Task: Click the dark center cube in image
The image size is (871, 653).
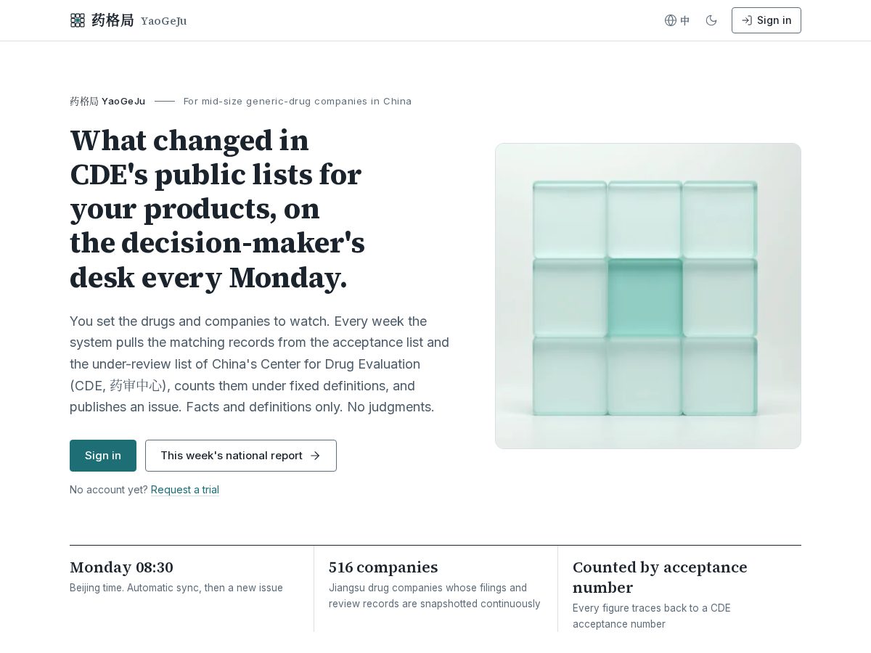Action: tap(645, 297)
